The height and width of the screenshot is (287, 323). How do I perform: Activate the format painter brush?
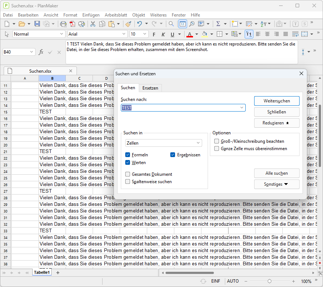pos(128,24)
